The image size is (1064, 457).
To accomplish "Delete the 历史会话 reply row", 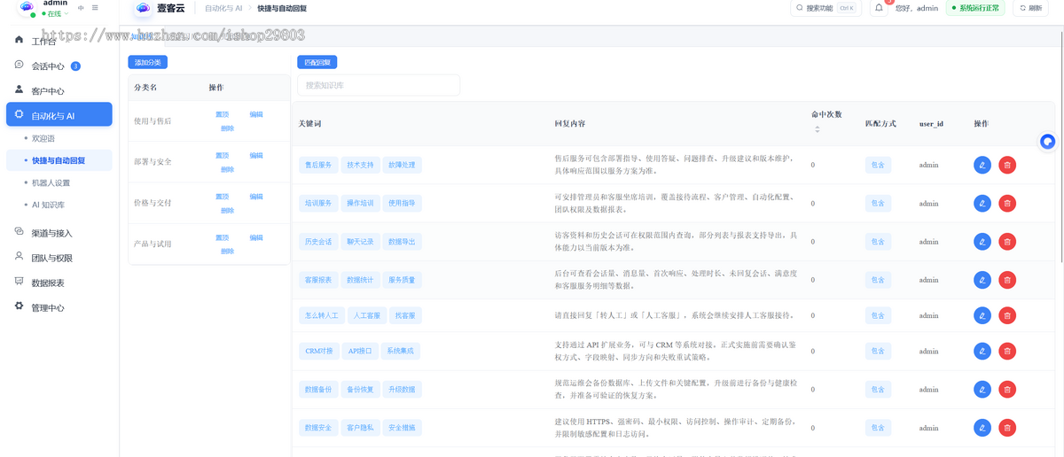I will [x=1007, y=241].
